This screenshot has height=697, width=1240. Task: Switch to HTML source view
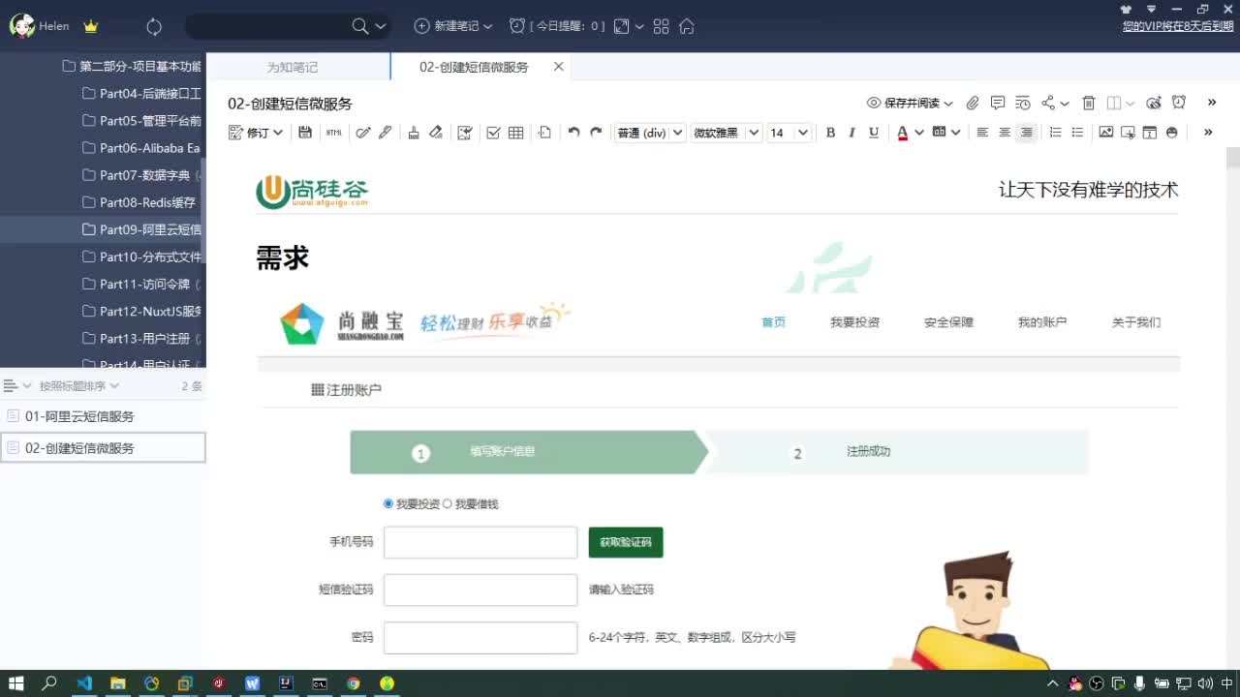[x=334, y=133]
